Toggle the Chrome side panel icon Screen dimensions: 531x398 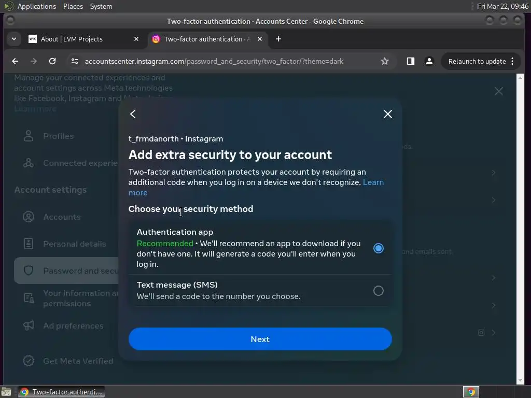coord(411,61)
